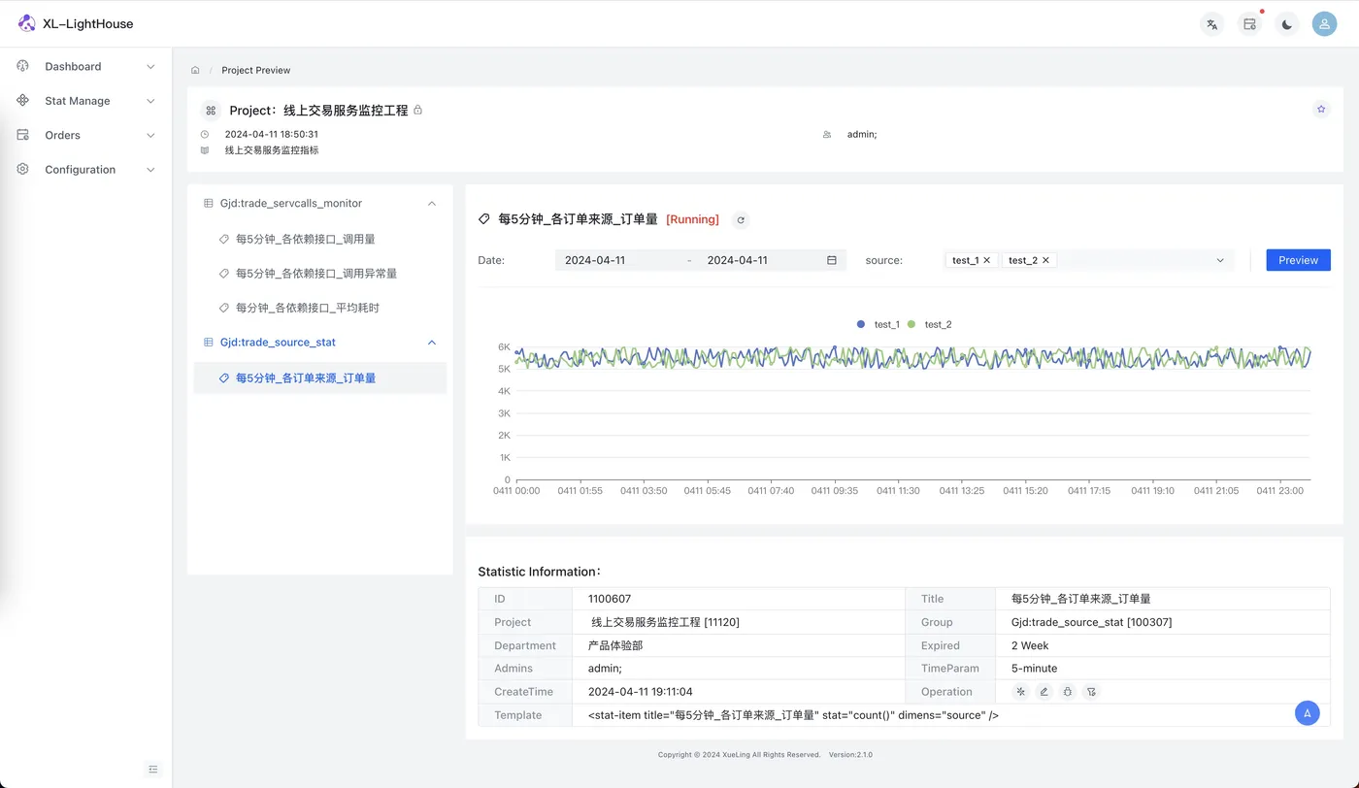Click the lock icon beside project title
The height and width of the screenshot is (788, 1359).
click(x=418, y=110)
